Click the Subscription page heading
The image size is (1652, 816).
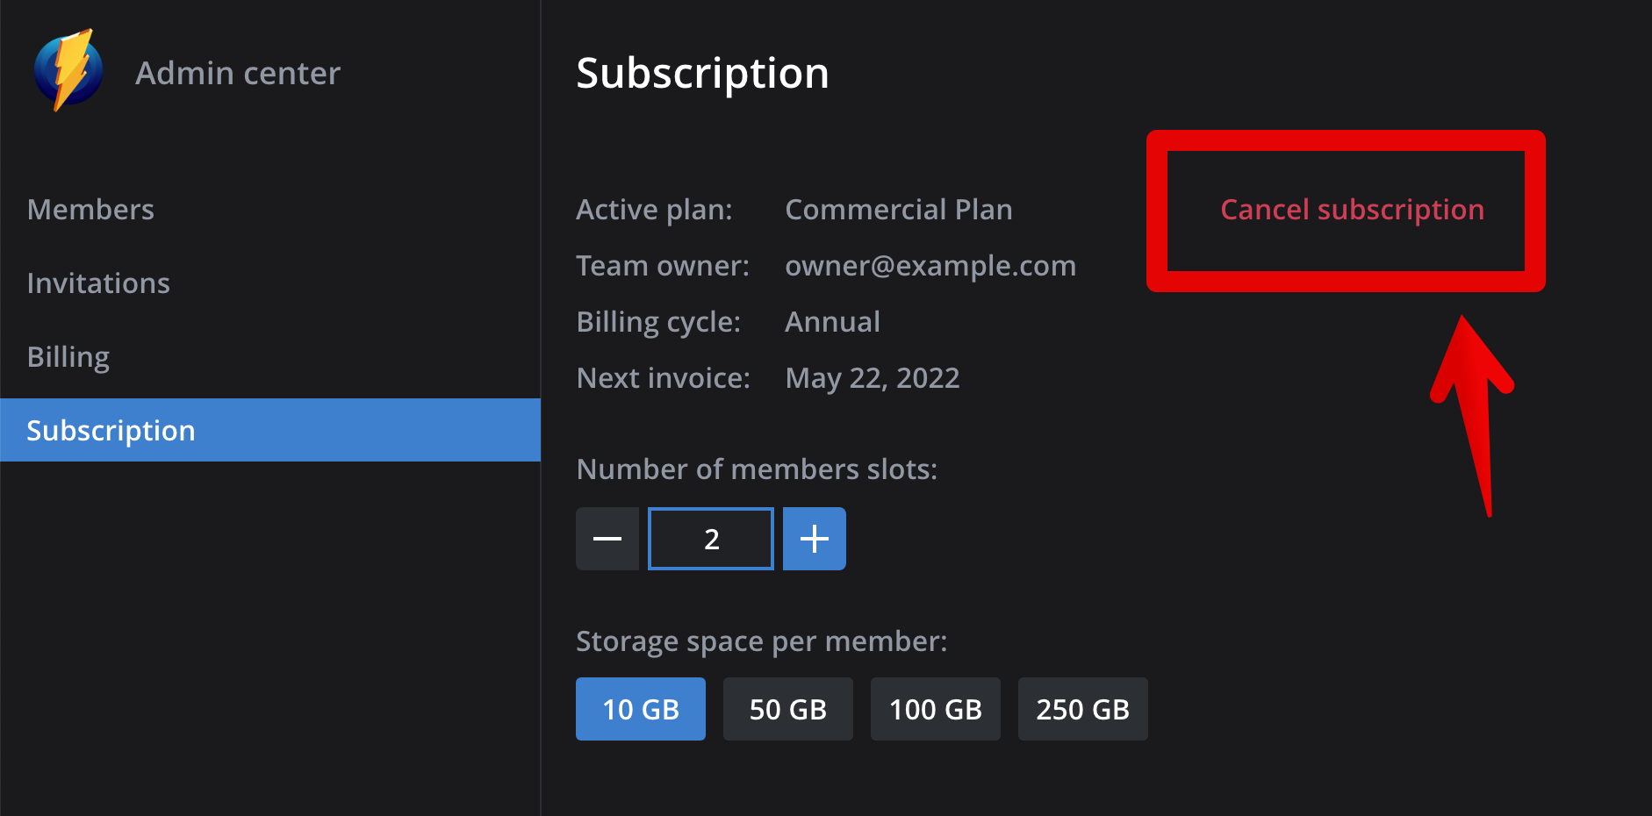tap(702, 73)
